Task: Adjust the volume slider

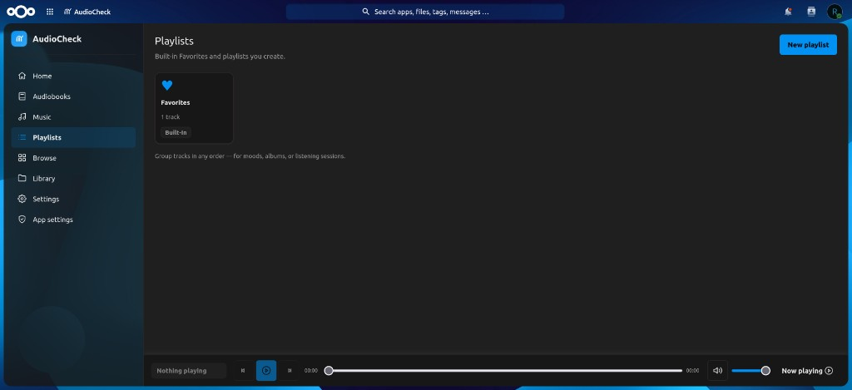Action: (x=750, y=370)
